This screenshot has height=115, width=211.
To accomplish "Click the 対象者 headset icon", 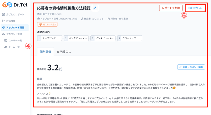I will (109, 19).
